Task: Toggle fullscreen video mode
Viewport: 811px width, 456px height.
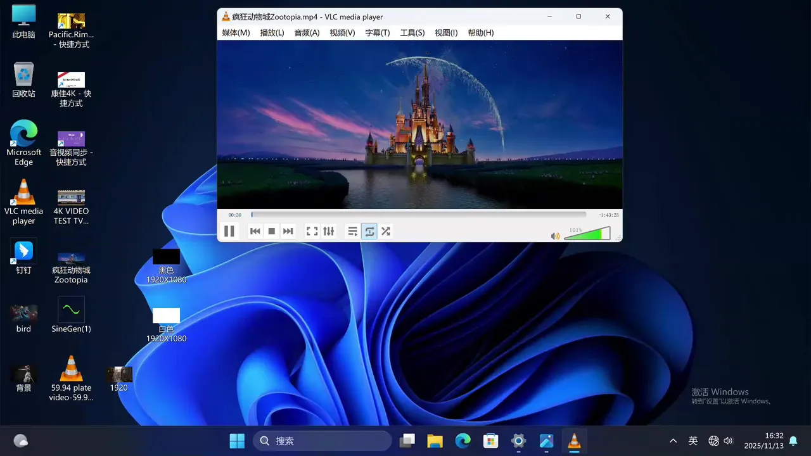Action: point(312,231)
